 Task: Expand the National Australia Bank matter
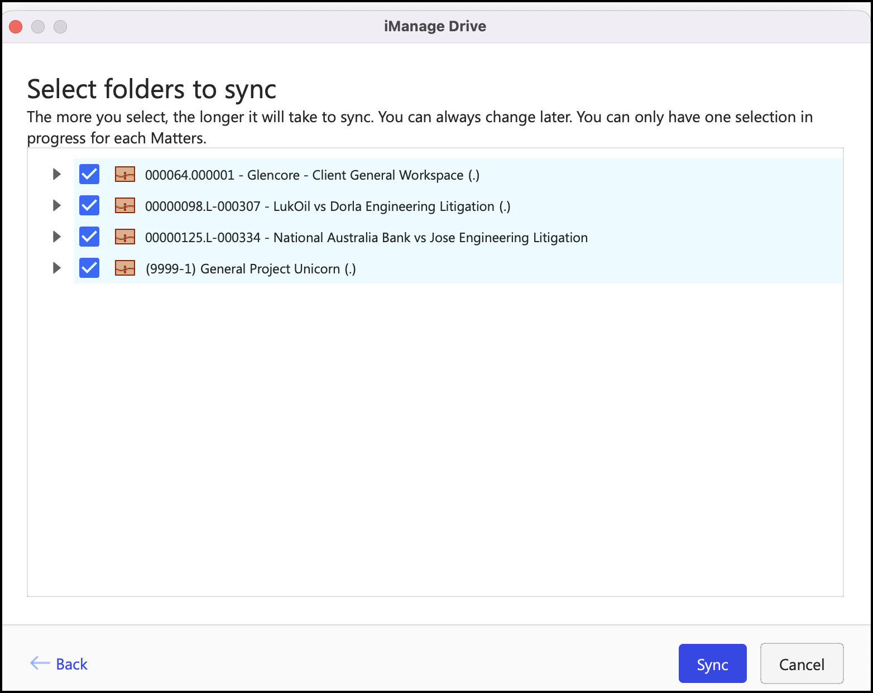(56, 237)
